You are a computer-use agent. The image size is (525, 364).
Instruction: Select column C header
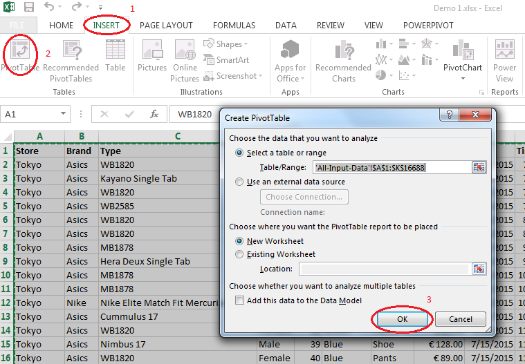tap(178, 136)
